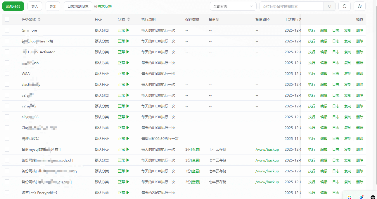Open the table settings gear icon

point(359,6)
